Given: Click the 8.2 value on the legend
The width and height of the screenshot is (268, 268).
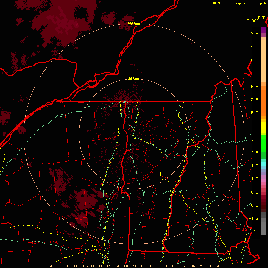Looking at the screenshot, I should 255,60.
